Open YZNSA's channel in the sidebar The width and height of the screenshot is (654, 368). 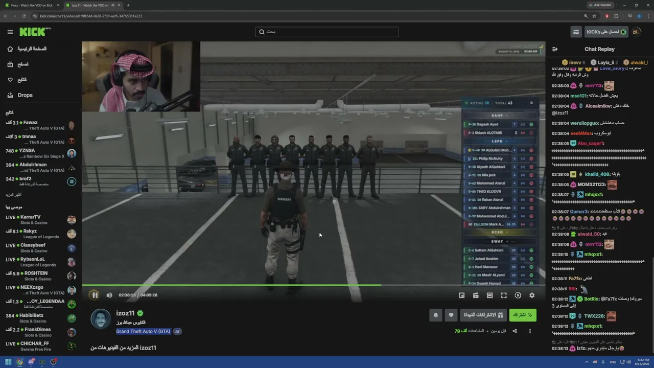(x=41, y=153)
